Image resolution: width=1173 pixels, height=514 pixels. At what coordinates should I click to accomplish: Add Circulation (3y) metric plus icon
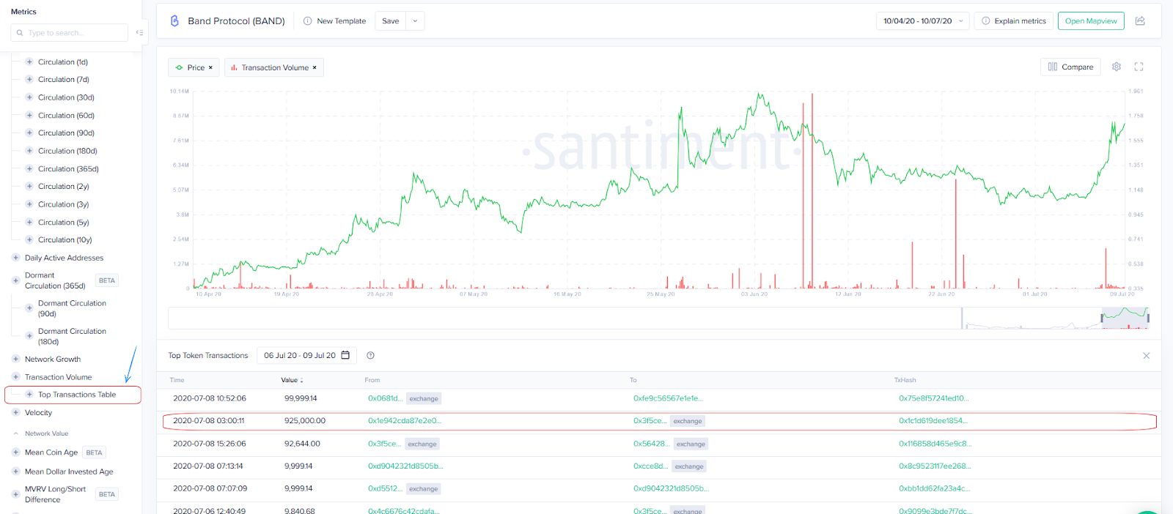[x=29, y=204]
